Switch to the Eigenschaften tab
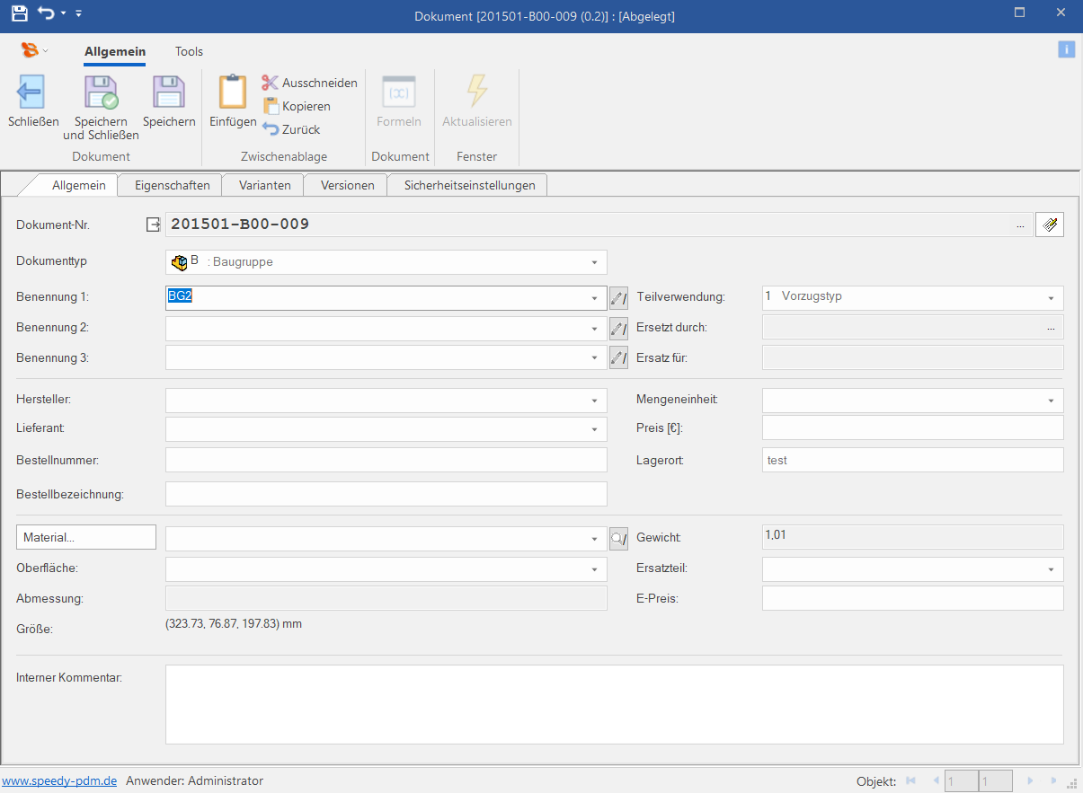1083x793 pixels. coord(172,185)
